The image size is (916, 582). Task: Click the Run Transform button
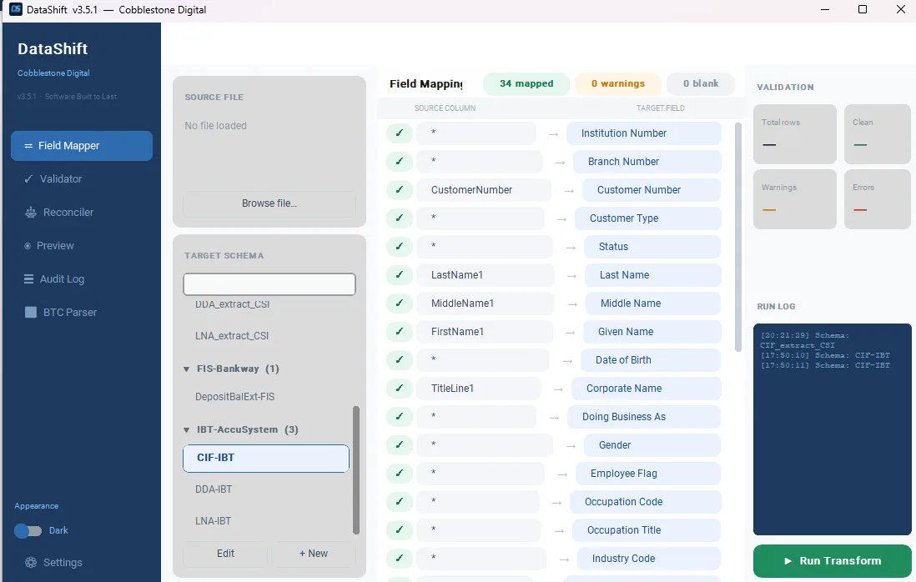pos(833,561)
